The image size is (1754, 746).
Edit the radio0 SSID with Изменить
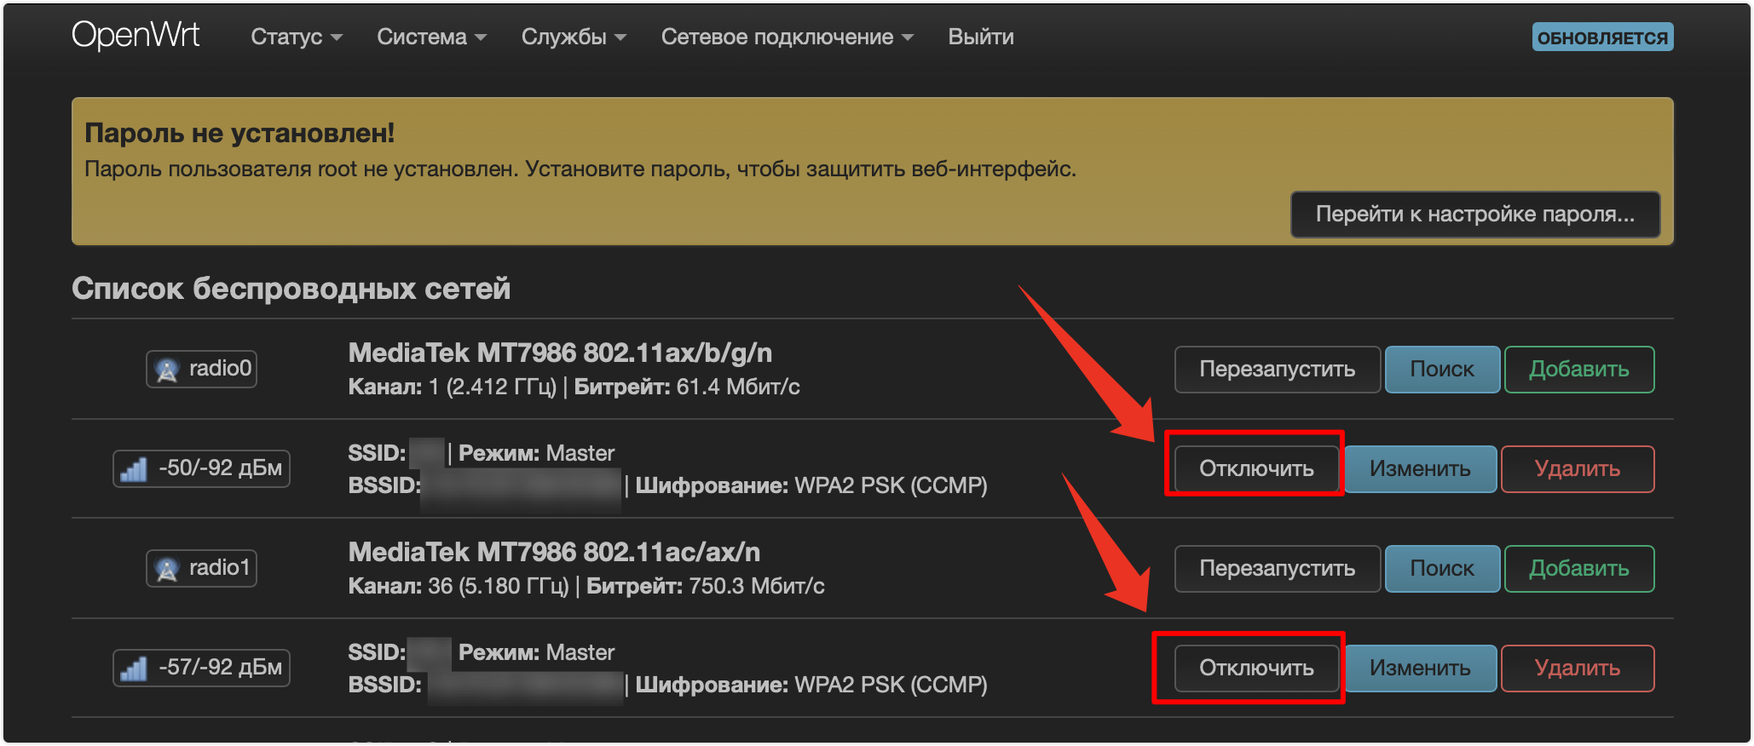(1420, 468)
